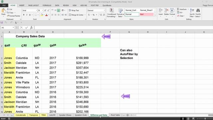Viewport: 213px width, 120px height.
Task: Open Merge & Center dropdown arrow
Action: click(85, 15)
